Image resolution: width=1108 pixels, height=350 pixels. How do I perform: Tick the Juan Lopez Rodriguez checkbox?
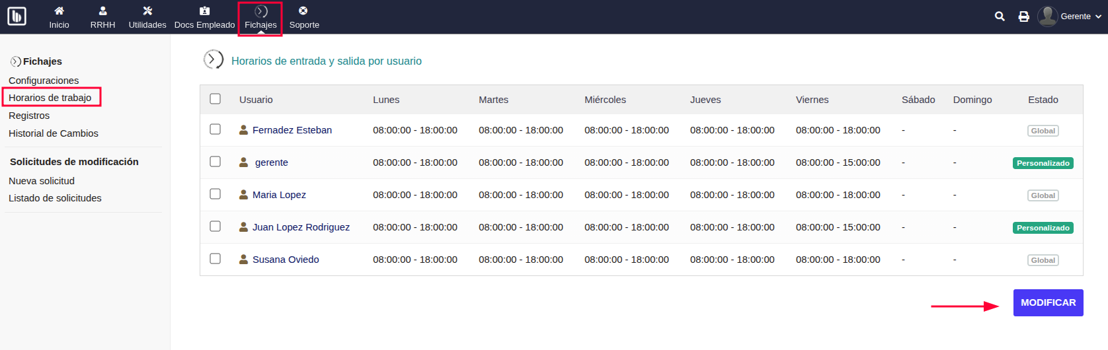point(215,227)
